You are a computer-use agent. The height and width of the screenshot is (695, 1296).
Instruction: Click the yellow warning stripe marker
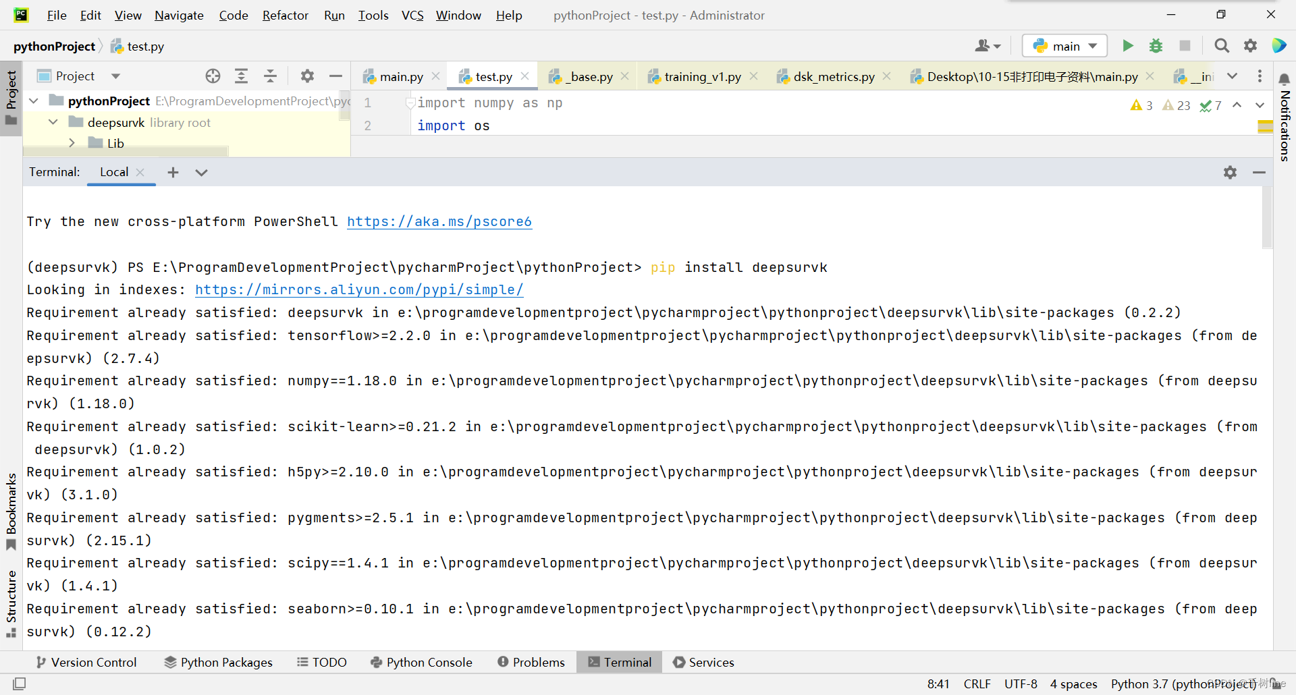point(1265,126)
